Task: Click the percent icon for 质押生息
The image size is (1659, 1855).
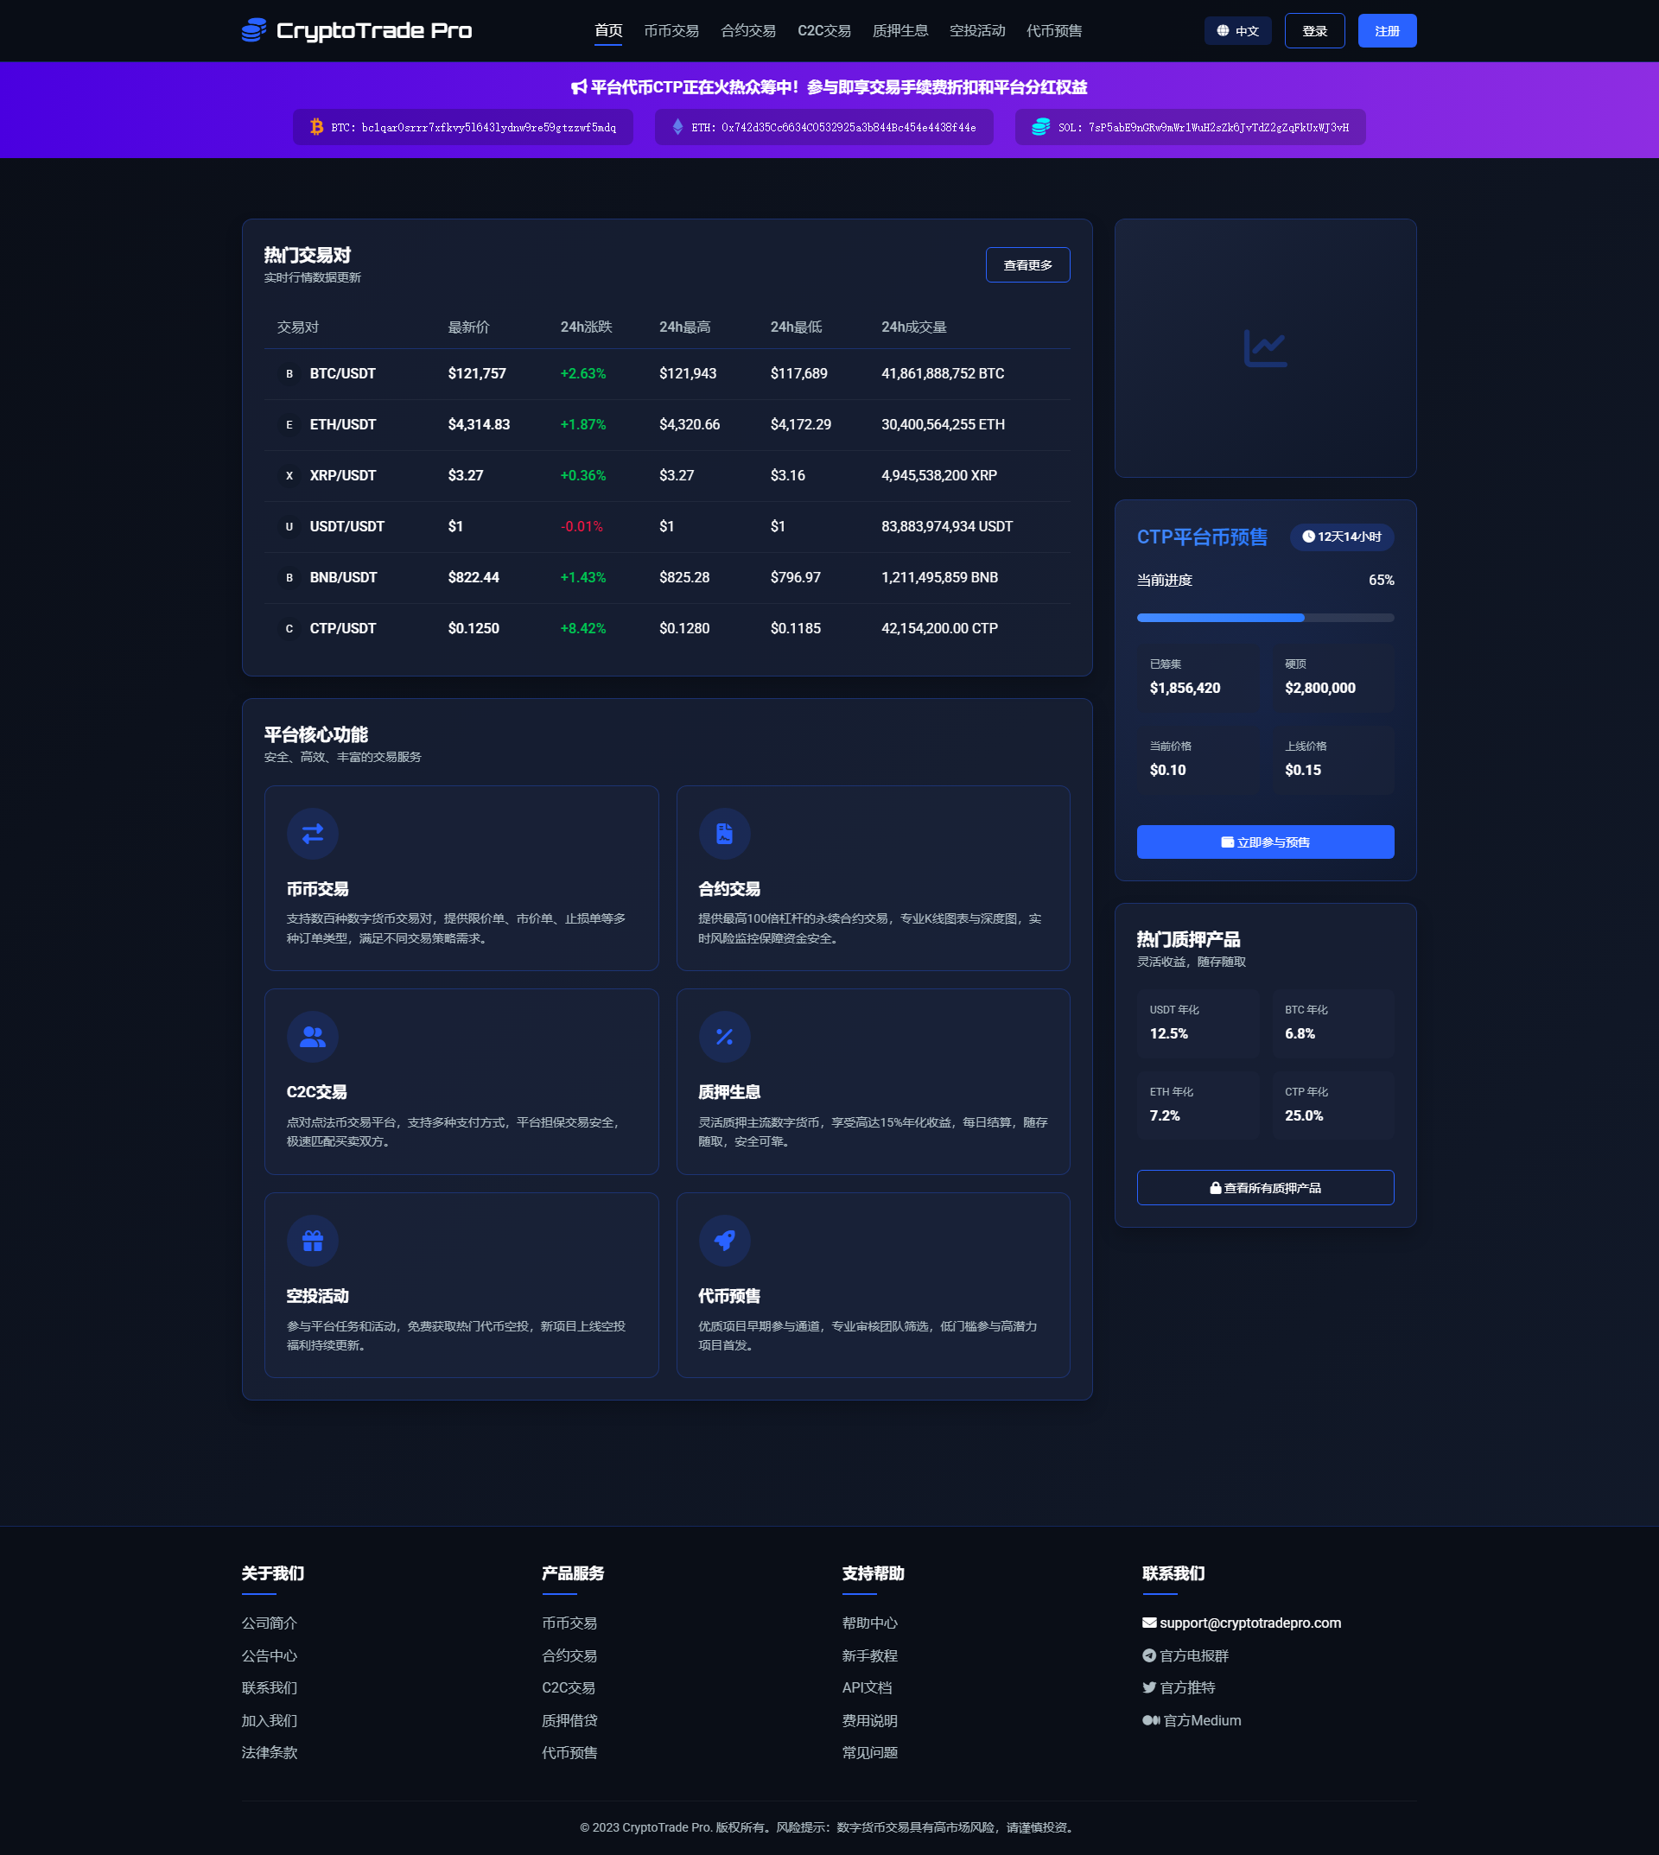Action: pos(724,1038)
